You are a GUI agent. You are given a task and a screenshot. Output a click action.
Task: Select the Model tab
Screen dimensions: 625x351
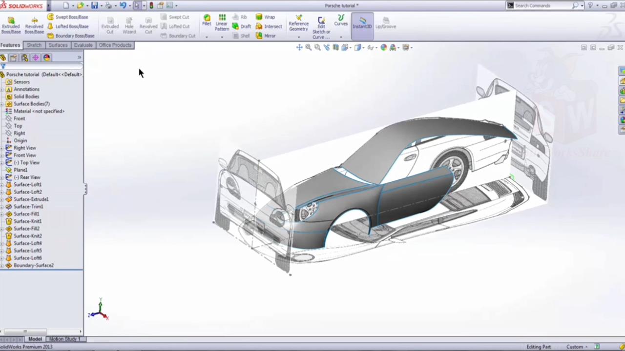pos(35,339)
